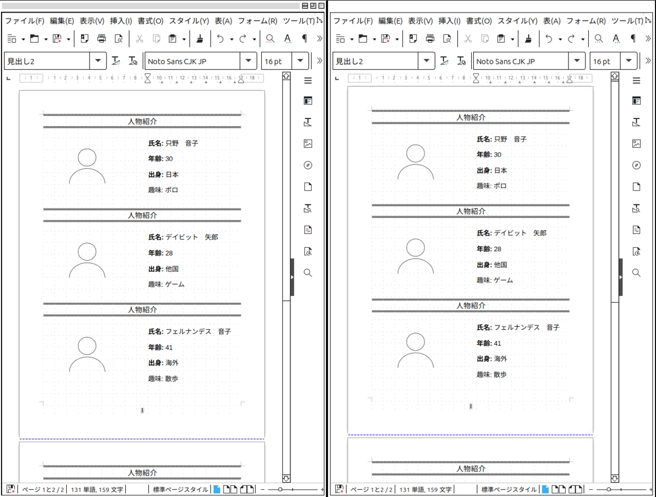Click document save status icon in left status bar
The height and width of the screenshot is (497, 656).
(x=10, y=489)
